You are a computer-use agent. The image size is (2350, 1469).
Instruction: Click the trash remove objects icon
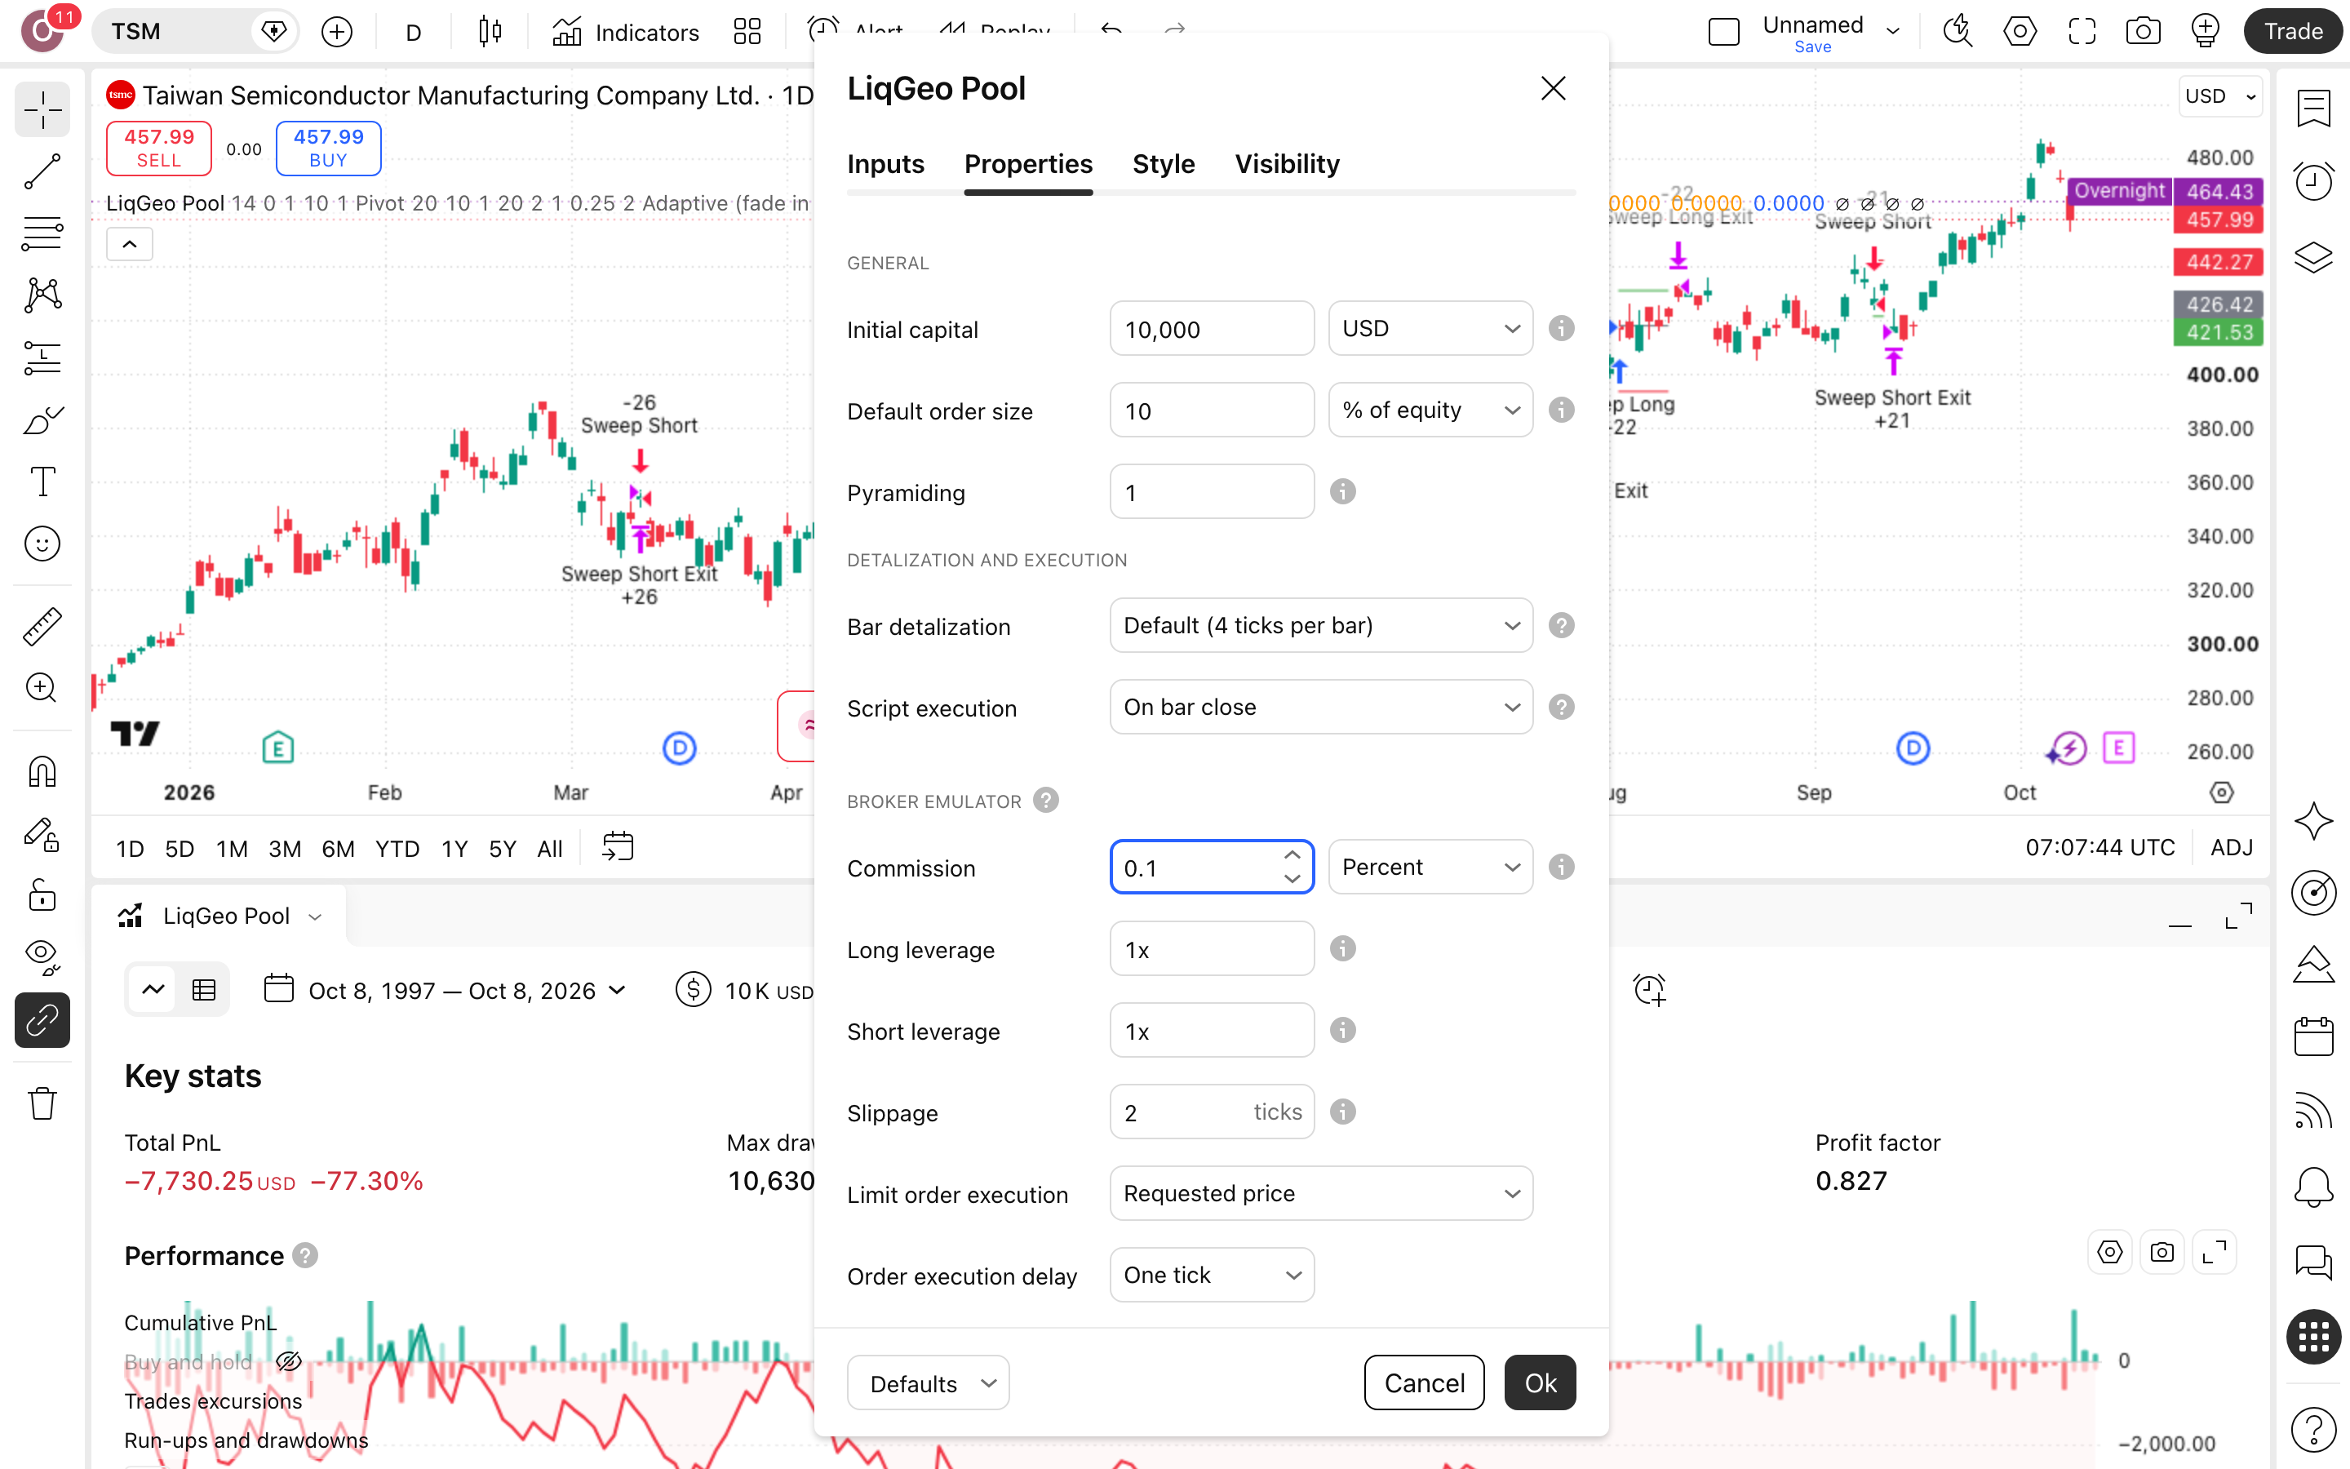(42, 1103)
